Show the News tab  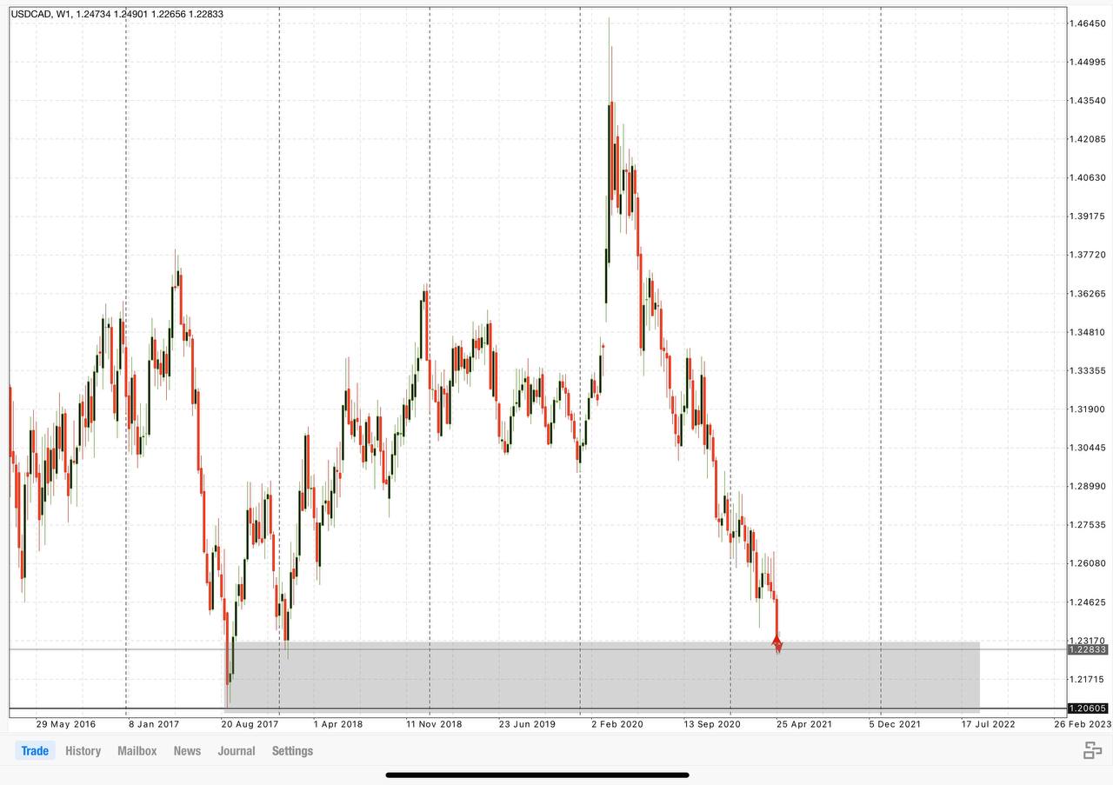coord(187,751)
